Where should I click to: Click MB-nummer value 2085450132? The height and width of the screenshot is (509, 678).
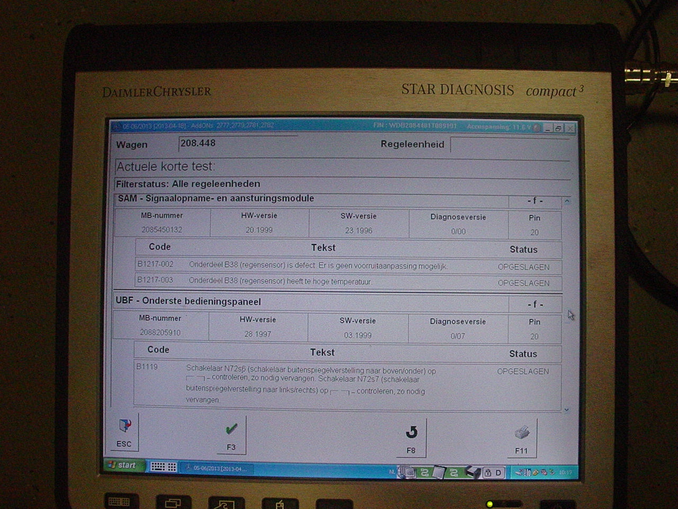[x=162, y=230]
